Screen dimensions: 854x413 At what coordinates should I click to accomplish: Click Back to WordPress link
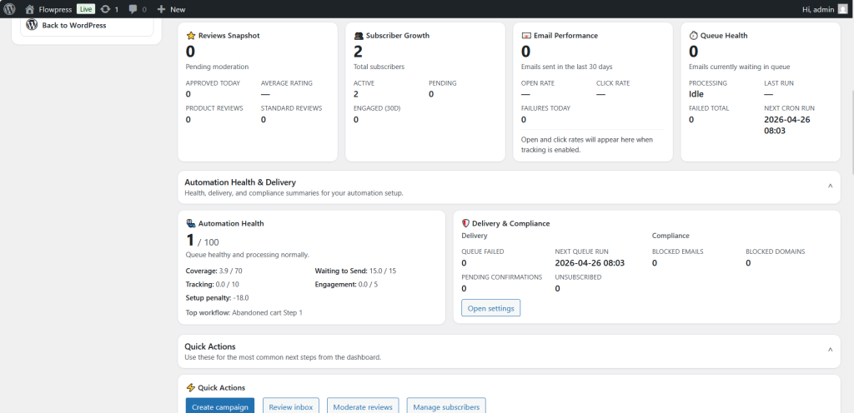click(x=74, y=25)
